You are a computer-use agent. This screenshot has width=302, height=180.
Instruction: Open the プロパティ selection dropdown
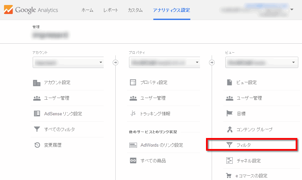(164, 62)
